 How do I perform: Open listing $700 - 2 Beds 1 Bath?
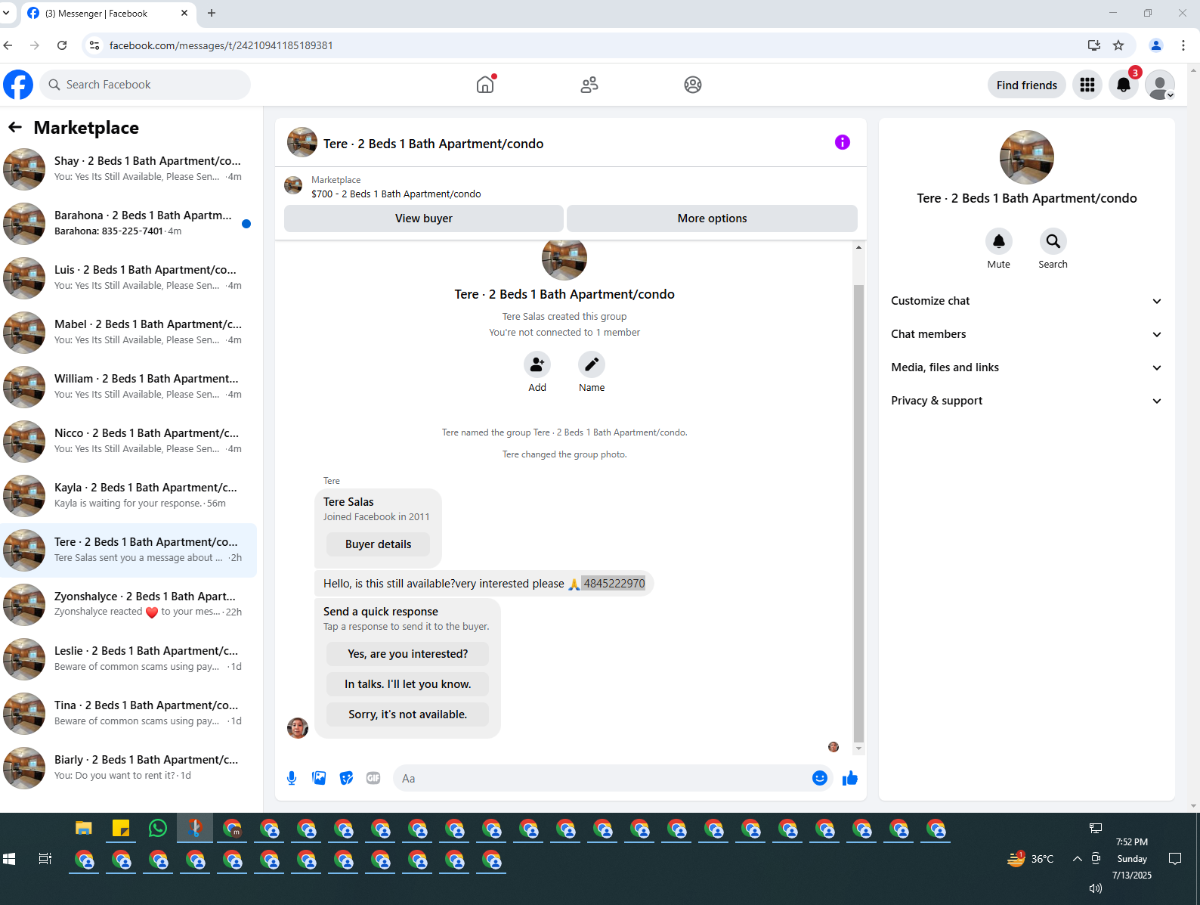point(396,194)
